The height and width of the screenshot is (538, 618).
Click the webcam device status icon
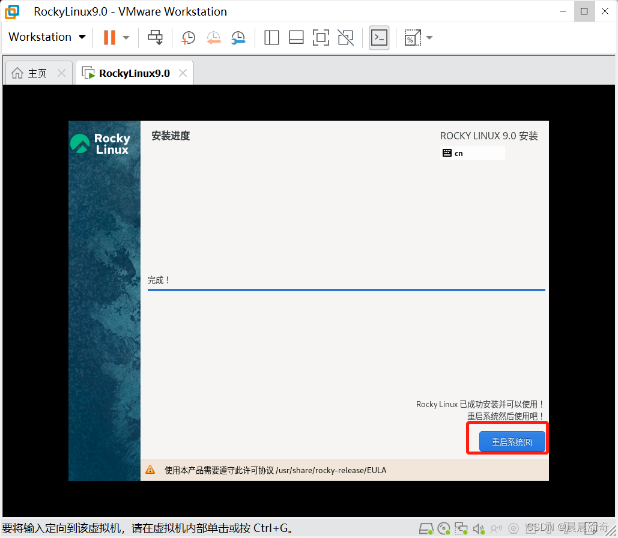click(x=513, y=528)
